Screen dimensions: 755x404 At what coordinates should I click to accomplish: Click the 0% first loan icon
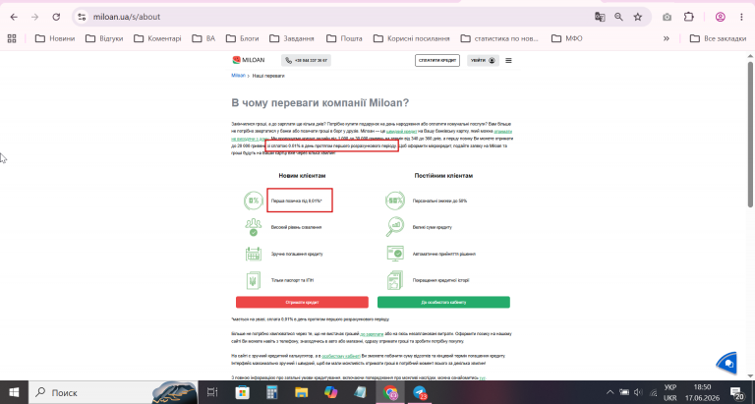(x=254, y=201)
